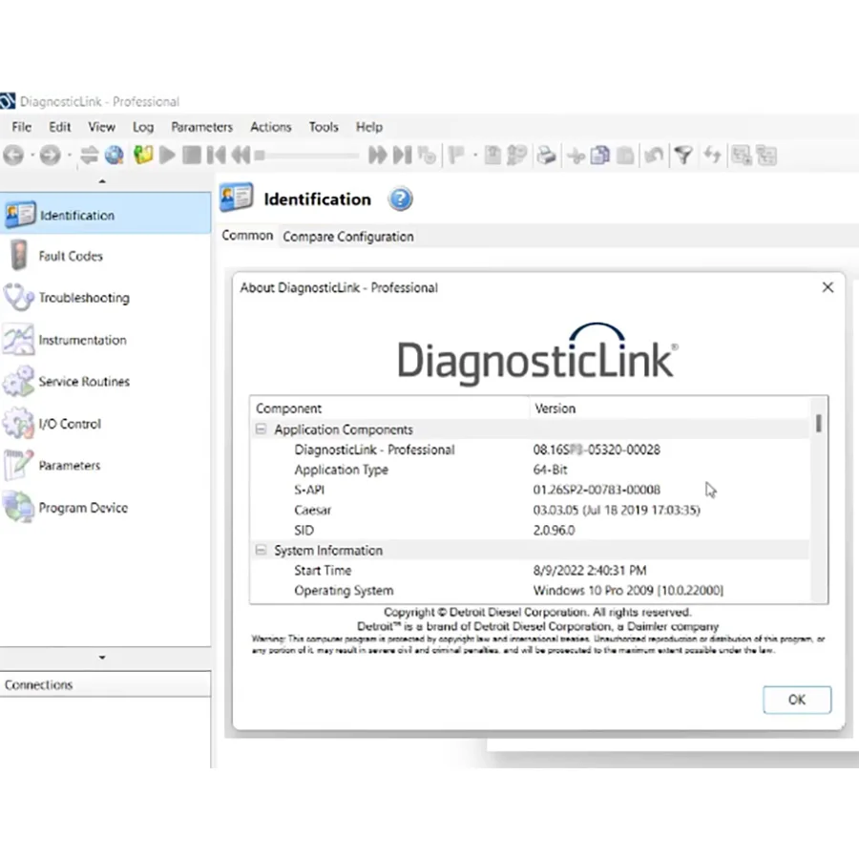Open the Edit menu
The image size is (859, 859).
tap(60, 127)
